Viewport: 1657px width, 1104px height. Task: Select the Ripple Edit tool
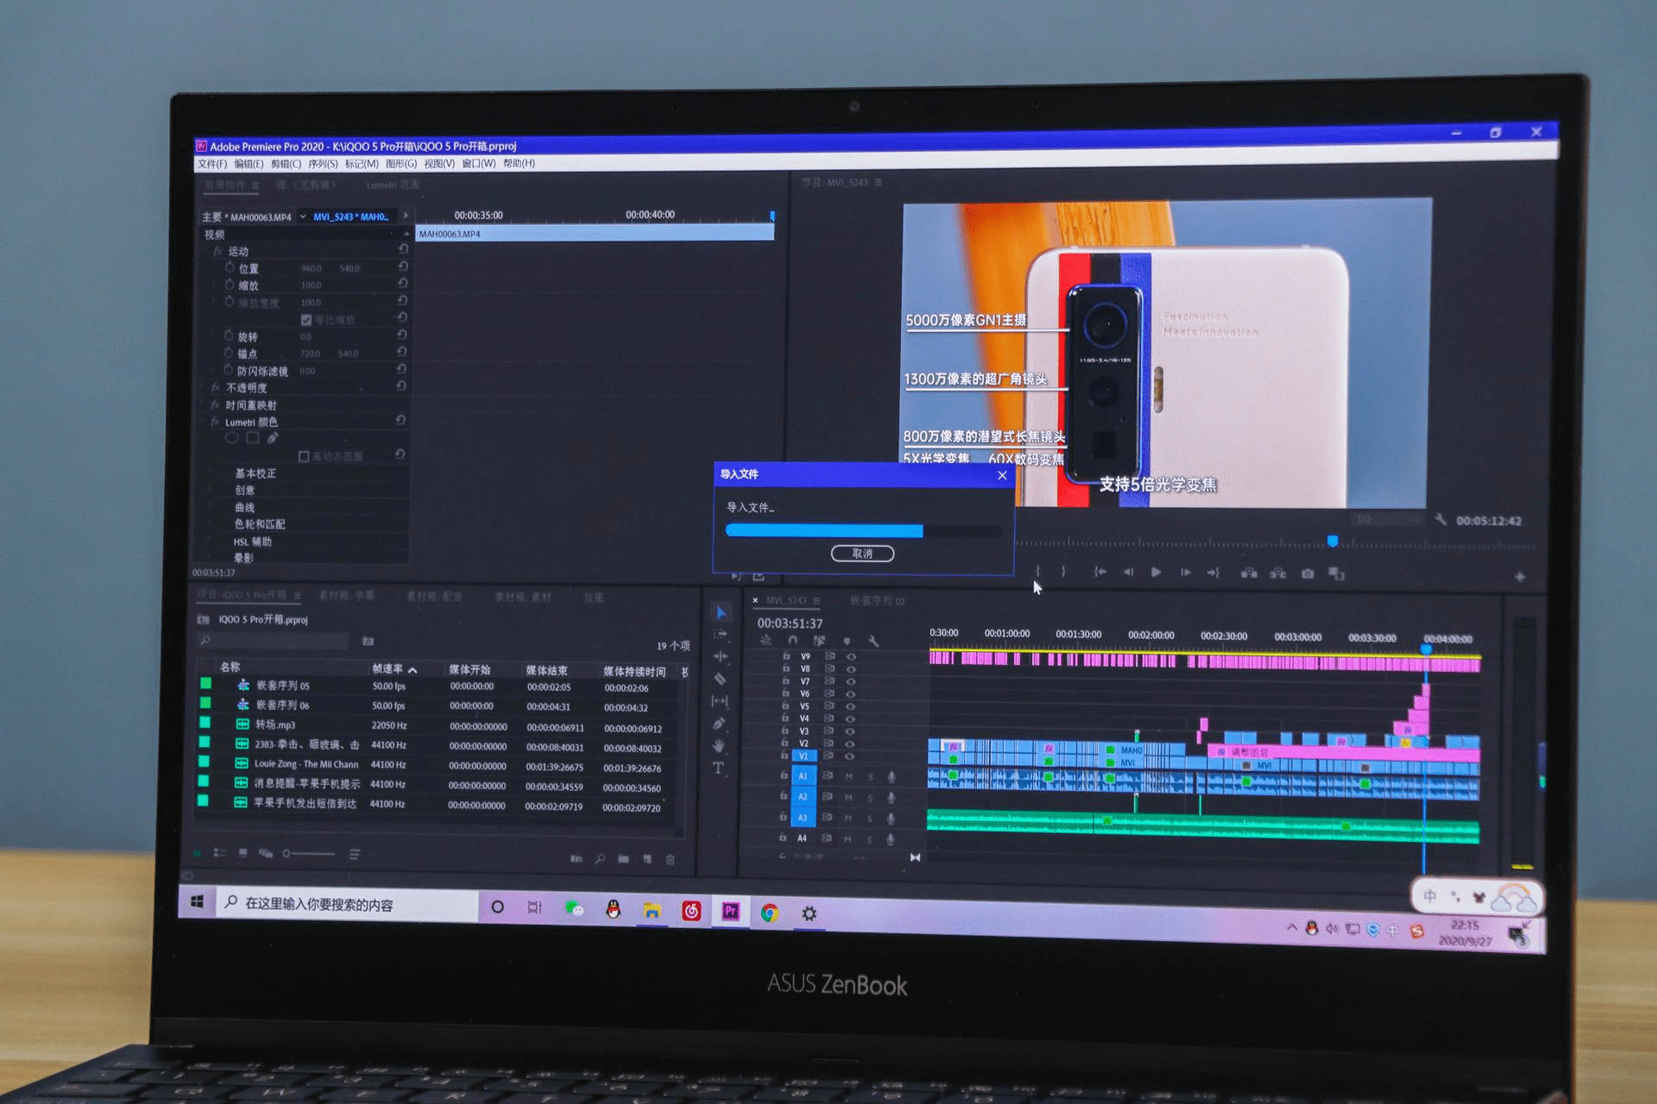coord(720,656)
